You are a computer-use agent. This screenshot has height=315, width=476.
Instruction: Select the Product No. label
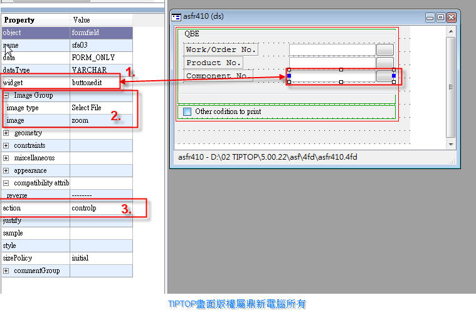pos(213,63)
